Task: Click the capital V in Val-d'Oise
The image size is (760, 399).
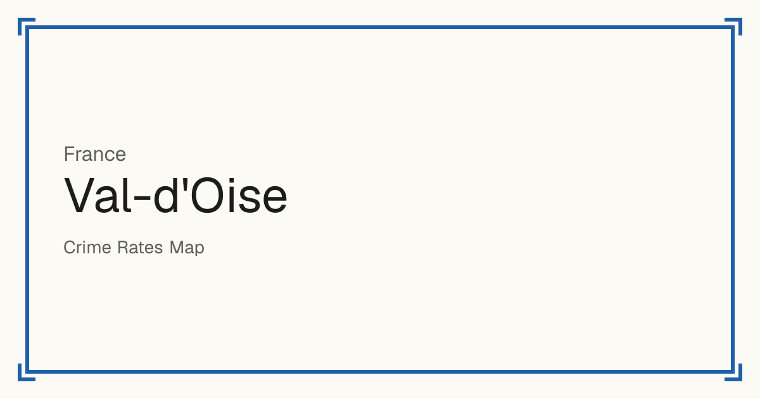Action: point(79,195)
